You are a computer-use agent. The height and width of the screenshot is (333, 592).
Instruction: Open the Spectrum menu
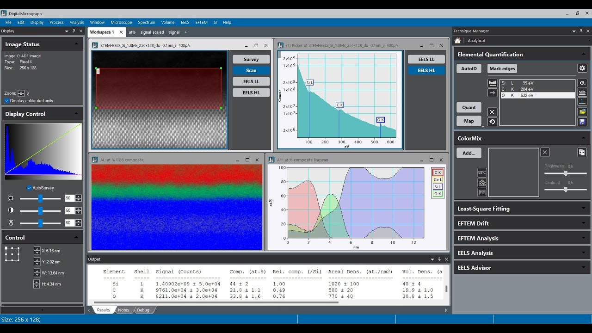[146, 22]
